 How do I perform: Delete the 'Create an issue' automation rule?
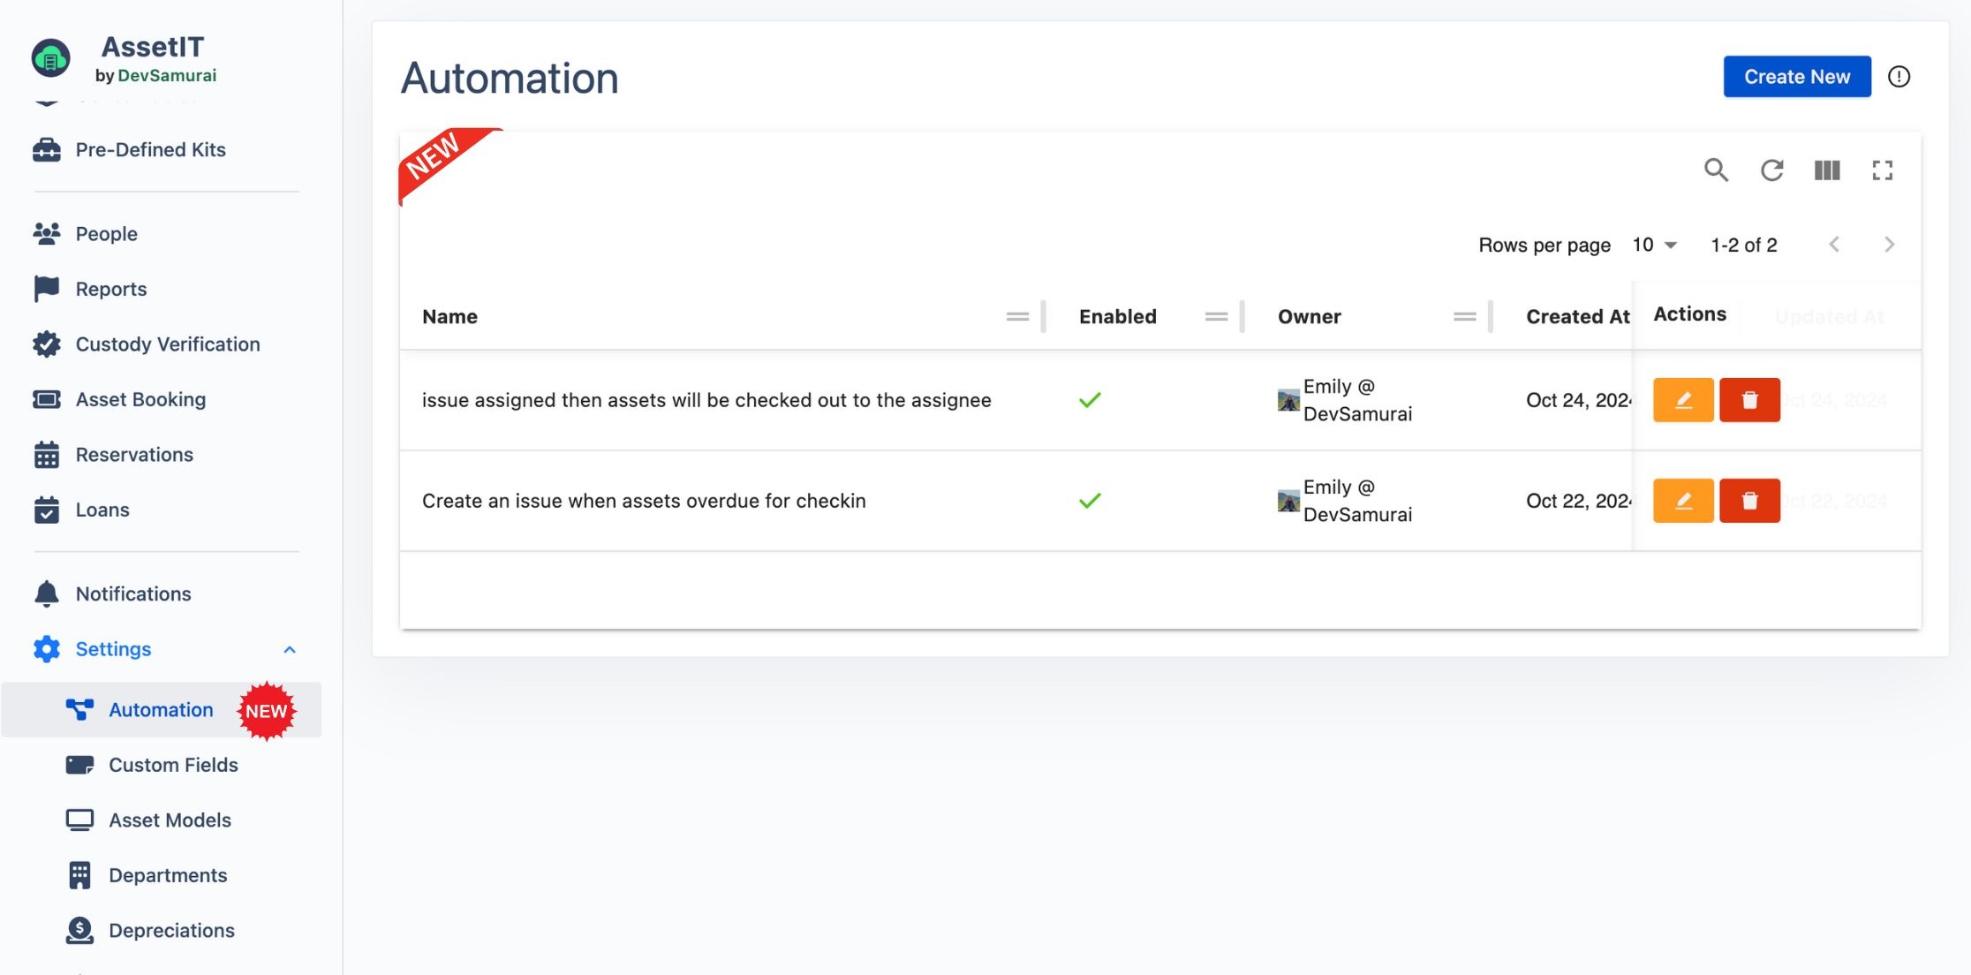tap(1749, 501)
